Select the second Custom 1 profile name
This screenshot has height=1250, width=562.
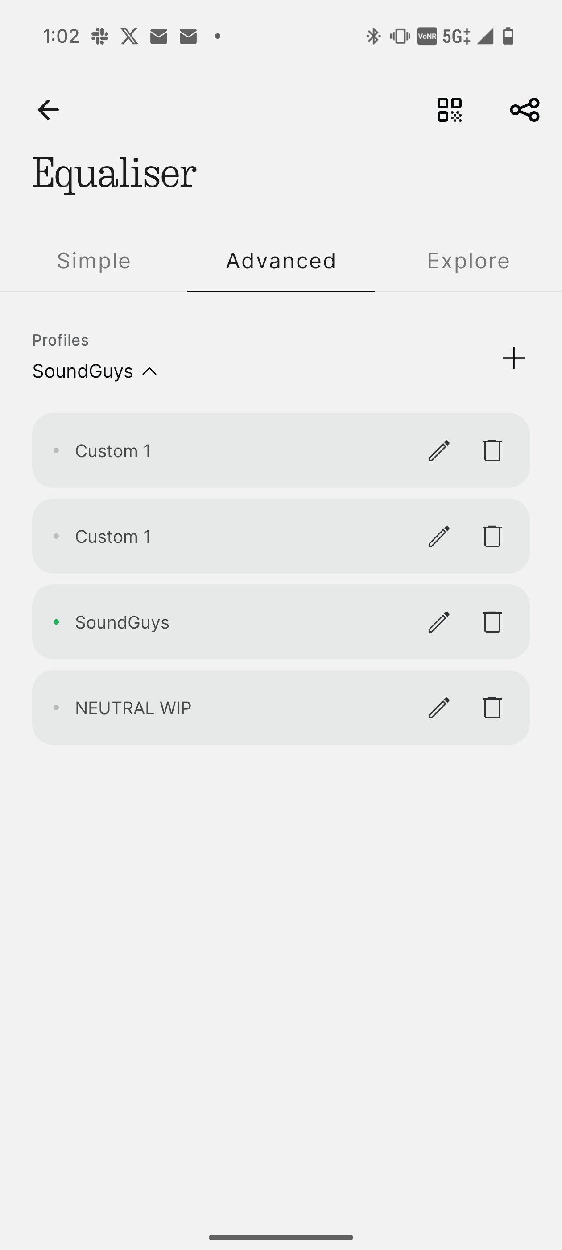click(x=113, y=537)
